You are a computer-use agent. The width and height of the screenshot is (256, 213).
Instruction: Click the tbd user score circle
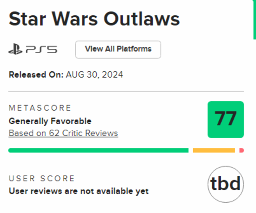coord(226,184)
